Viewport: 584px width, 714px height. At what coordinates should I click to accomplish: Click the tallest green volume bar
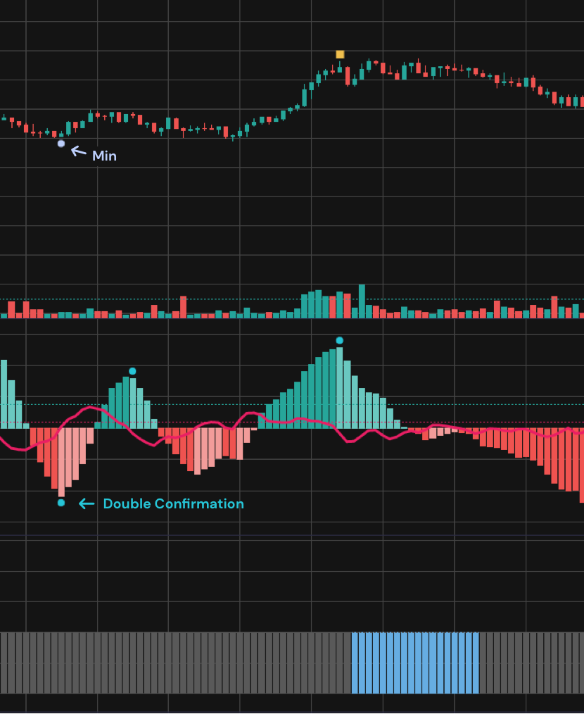[362, 301]
